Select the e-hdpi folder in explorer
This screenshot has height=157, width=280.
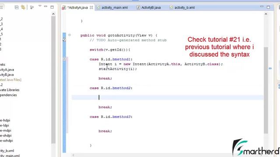point(5,120)
